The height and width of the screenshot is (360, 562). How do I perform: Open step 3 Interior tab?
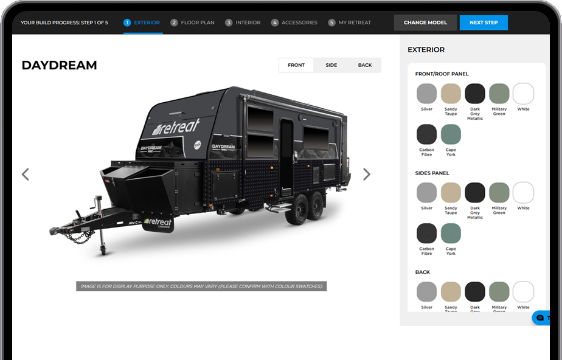(x=243, y=22)
